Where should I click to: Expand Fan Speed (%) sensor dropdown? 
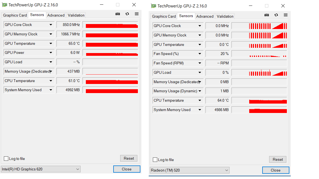point(200,54)
